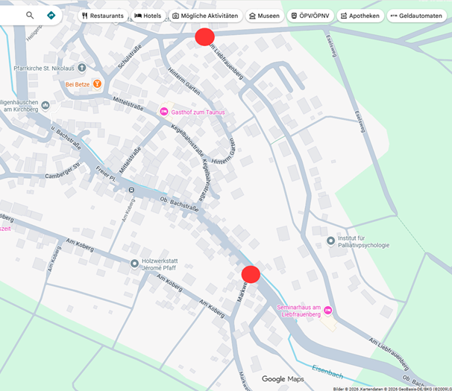This screenshot has height=391, width=452.
Task: Select the Restaurants filter chip
Action: 103,16
